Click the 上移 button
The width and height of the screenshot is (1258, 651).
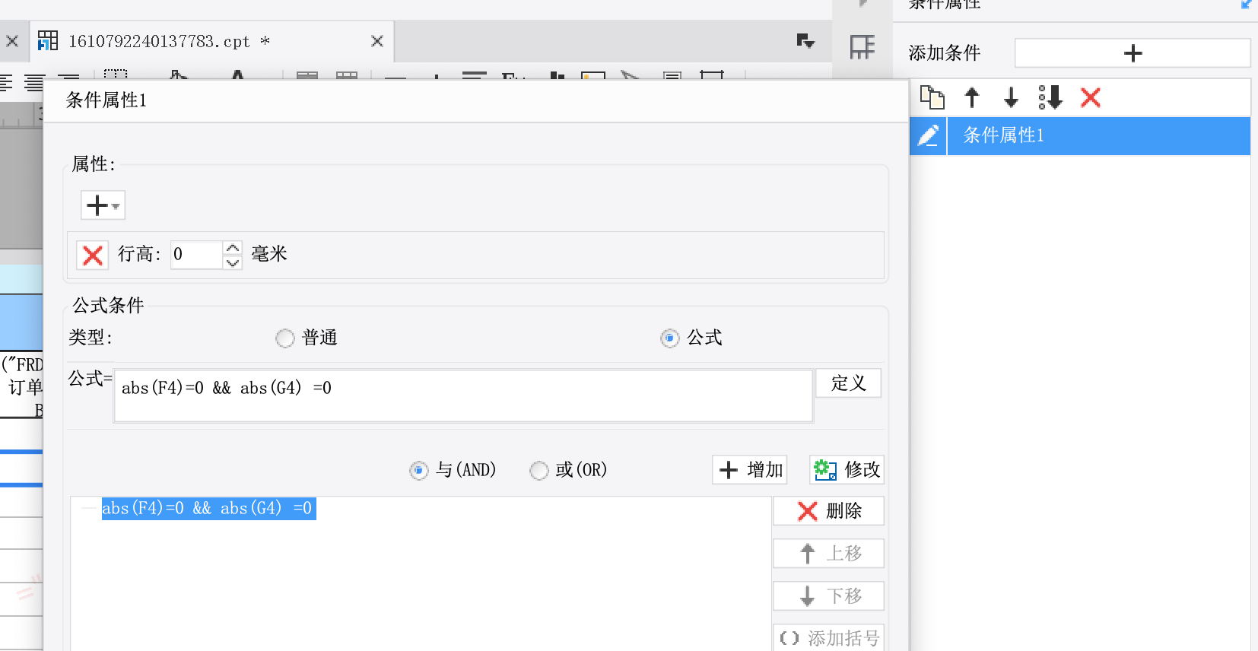tap(828, 554)
